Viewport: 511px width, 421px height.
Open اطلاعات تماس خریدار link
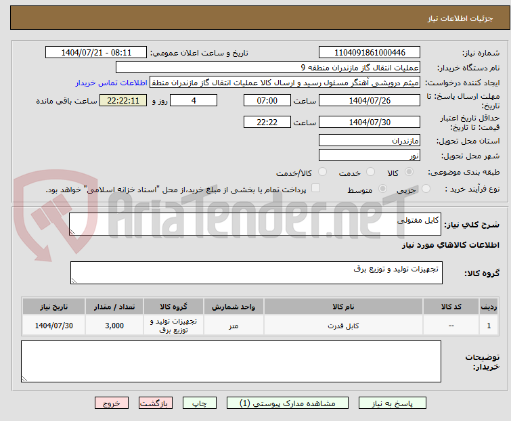pyautogui.click(x=112, y=83)
